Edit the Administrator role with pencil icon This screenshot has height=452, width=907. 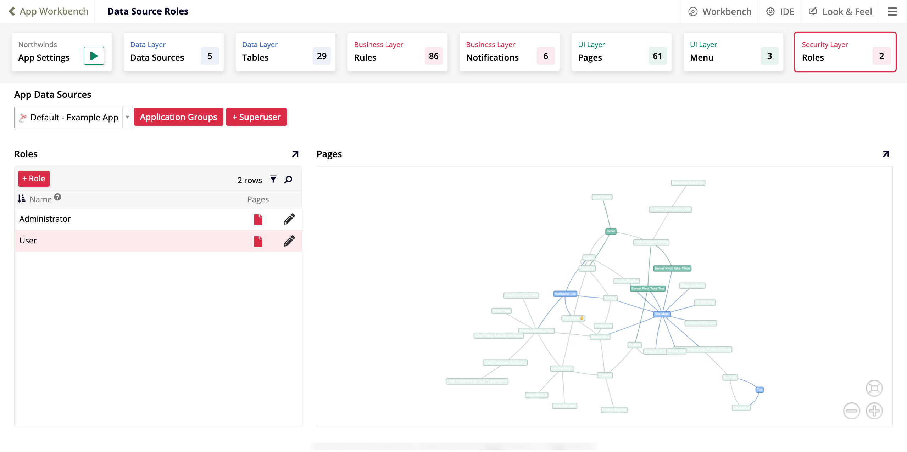tap(289, 219)
